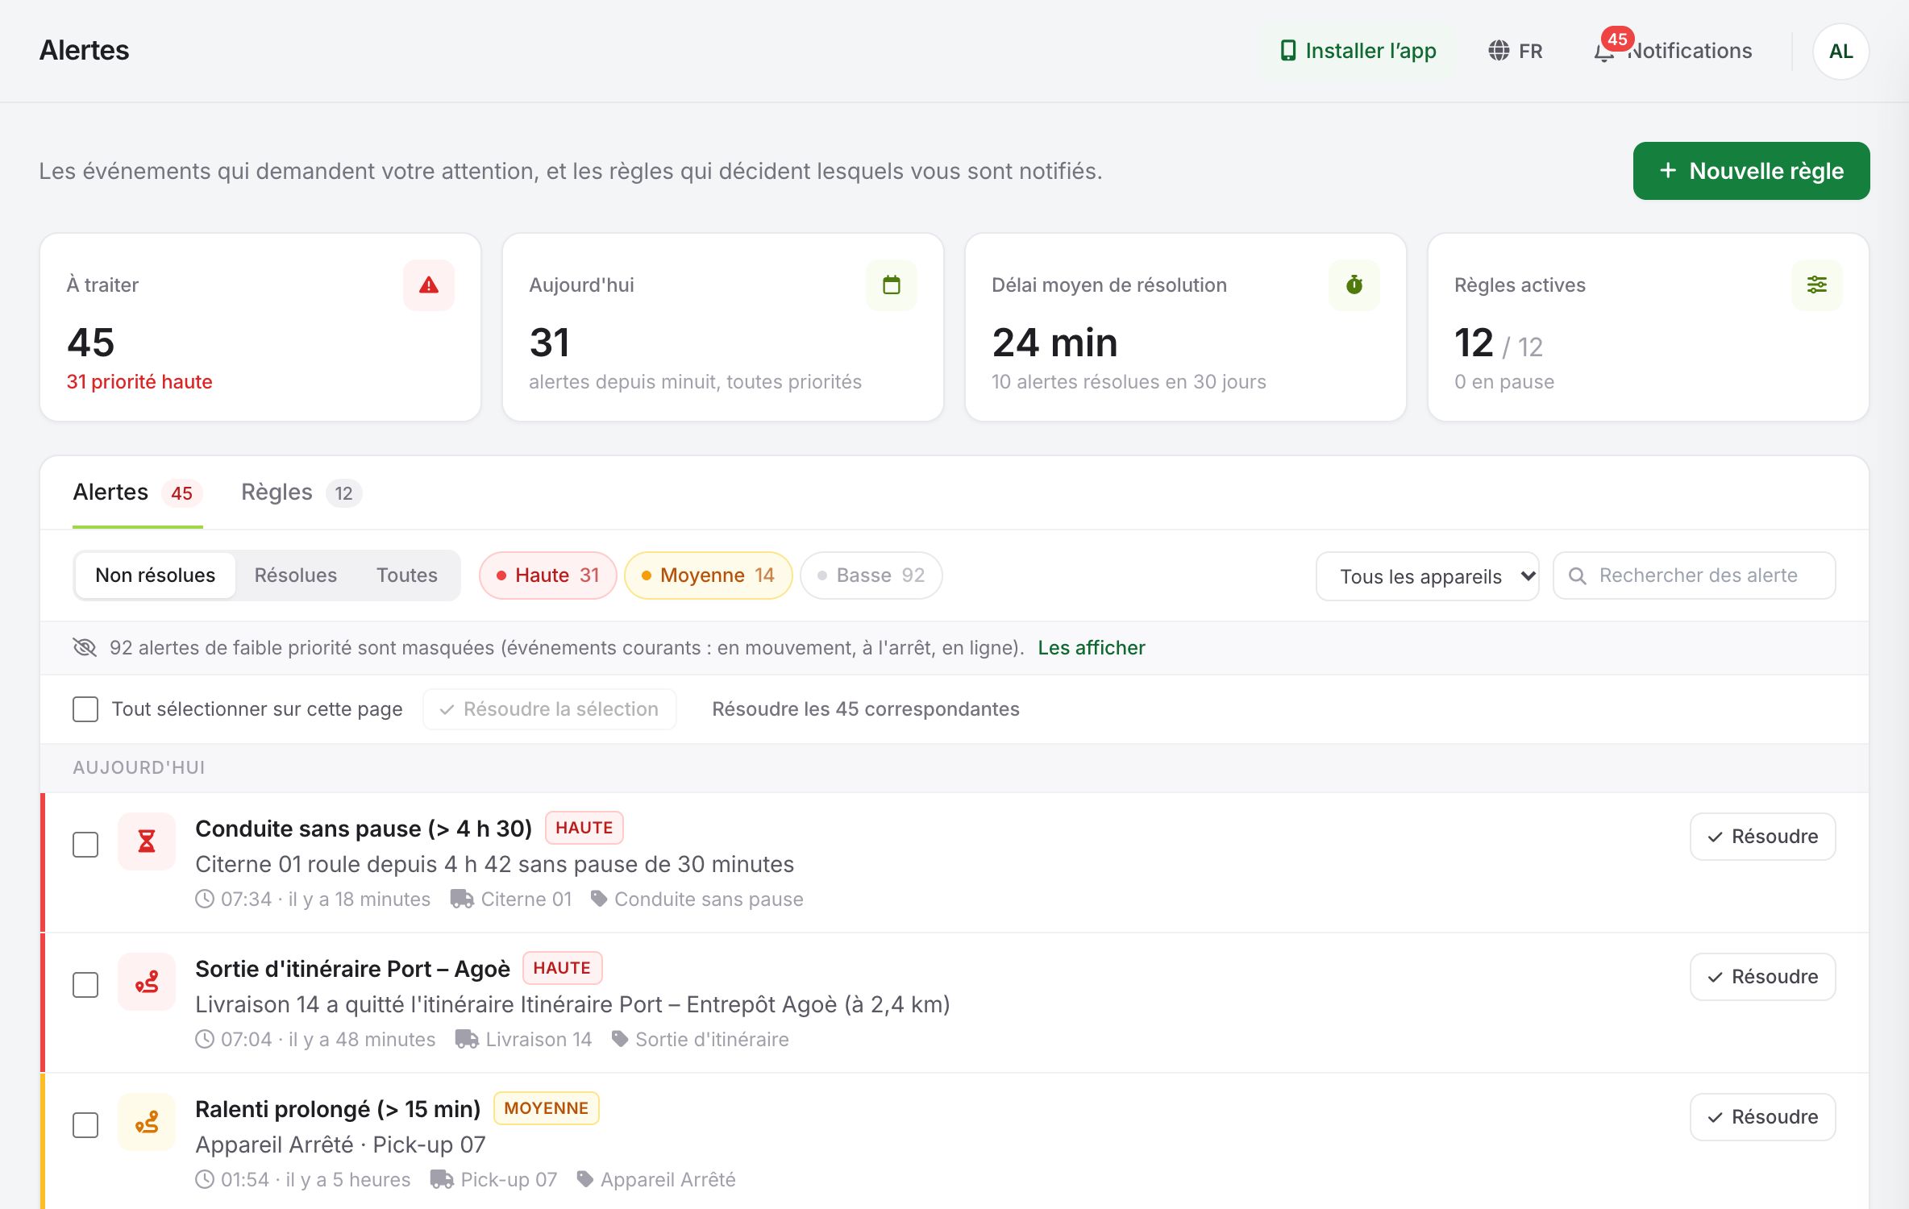Image resolution: width=1909 pixels, height=1209 pixels.
Task: Enable the Basse 92 priority filter
Action: [x=871, y=575]
